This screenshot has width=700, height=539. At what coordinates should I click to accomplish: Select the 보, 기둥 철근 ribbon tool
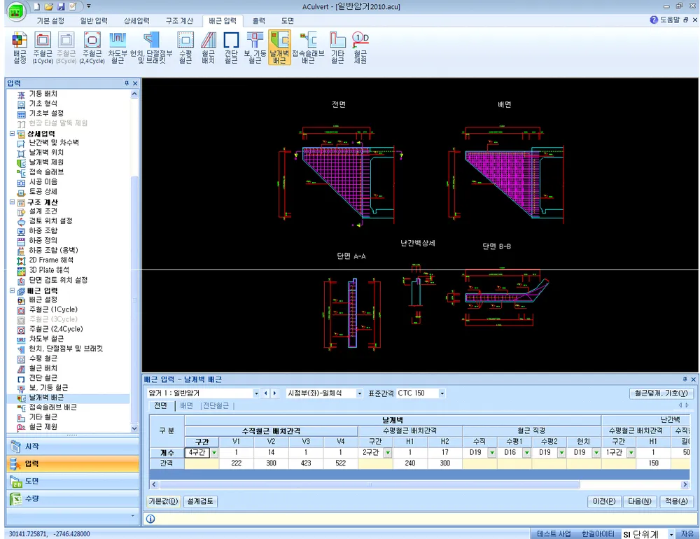point(255,48)
